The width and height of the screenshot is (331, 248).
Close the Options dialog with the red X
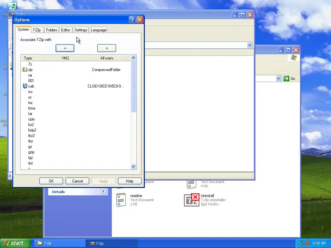tap(140, 20)
